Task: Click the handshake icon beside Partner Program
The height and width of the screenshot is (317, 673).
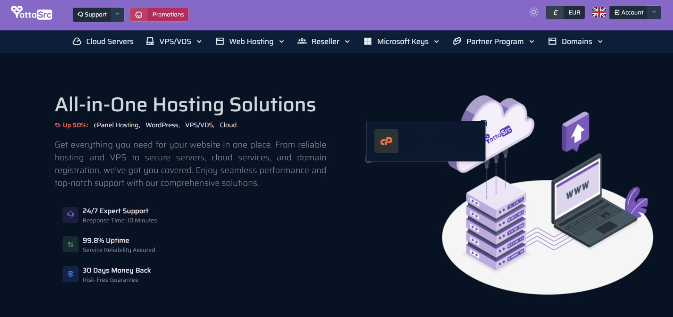Action: (457, 41)
